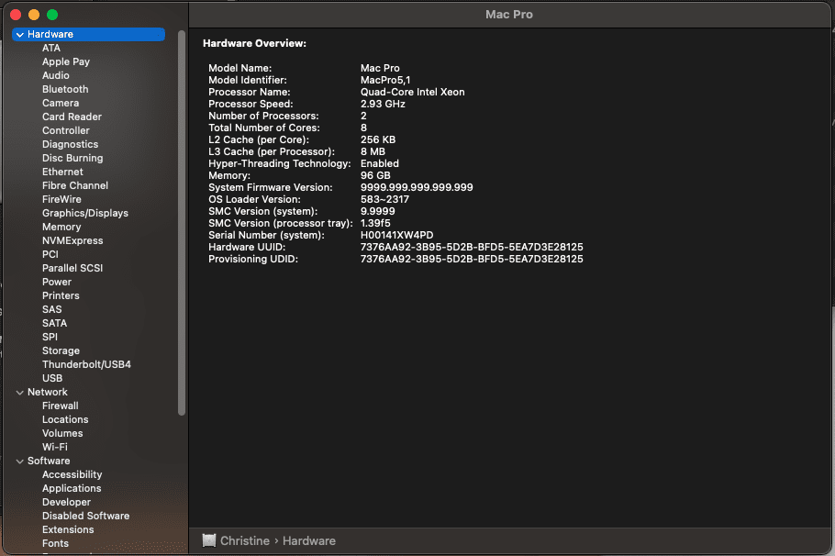Screen dimensions: 835x556
Task: Collapse the Network section
Action: coord(20,392)
